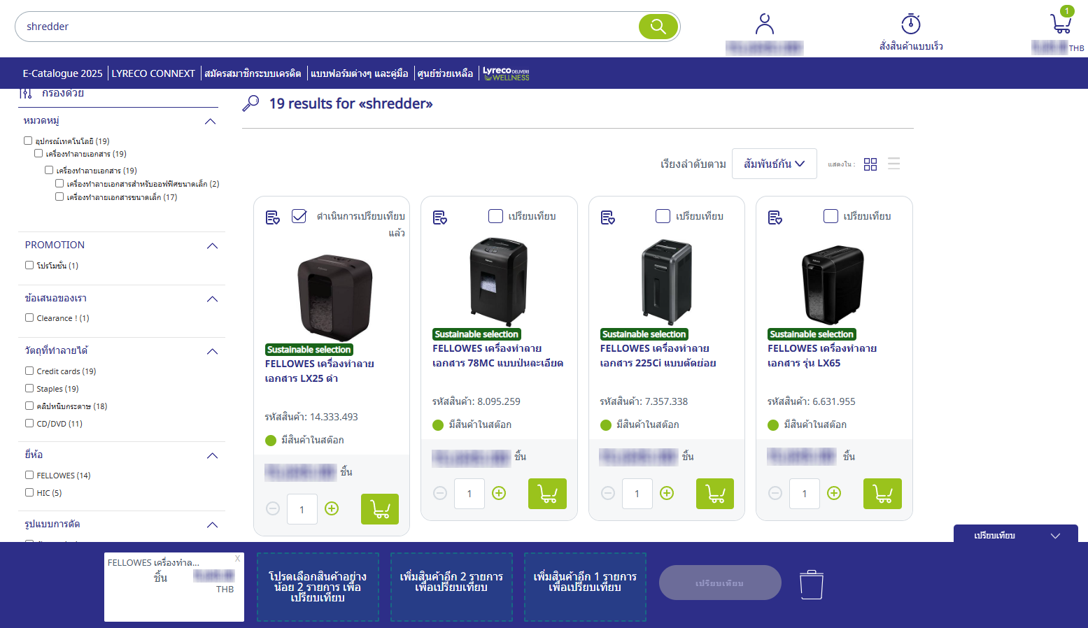Open the สัมพันธ์กัน sort dropdown
The image size is (1088, 628).
click(774, 164)
